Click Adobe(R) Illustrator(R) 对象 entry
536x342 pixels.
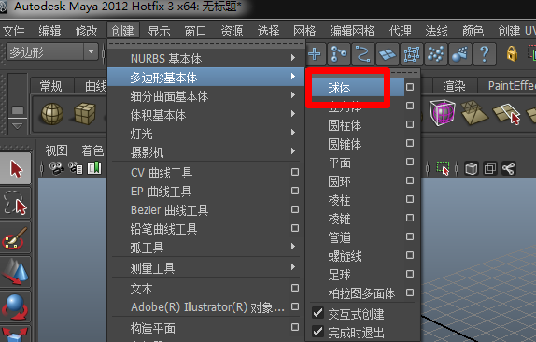click(207, 307)
